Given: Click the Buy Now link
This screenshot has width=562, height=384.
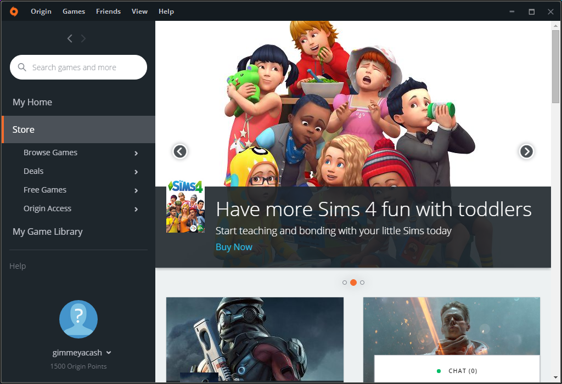Looking at the screenshot, I should click(x=234, y=247).
